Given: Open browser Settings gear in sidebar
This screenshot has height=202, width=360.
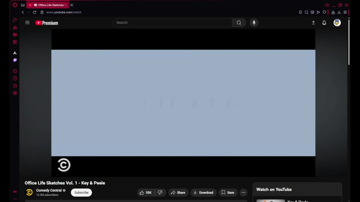Looking at the screenshot, I should click(x=15, y=93).
